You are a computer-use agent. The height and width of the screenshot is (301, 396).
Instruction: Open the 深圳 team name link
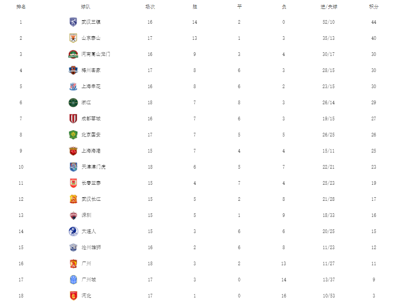(86, 215)
